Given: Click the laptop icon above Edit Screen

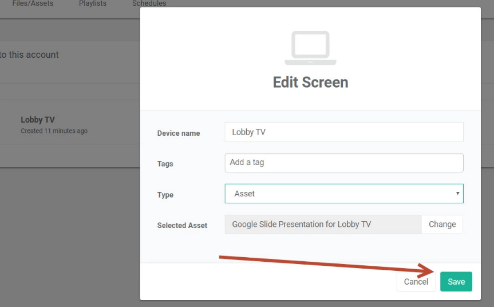Looking at the screenshot, I should pyautogui.click(x=310, y=48).
